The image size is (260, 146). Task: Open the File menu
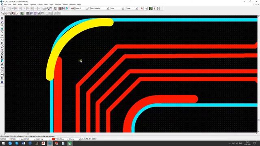pyautogui.click(x=5, y=4)
